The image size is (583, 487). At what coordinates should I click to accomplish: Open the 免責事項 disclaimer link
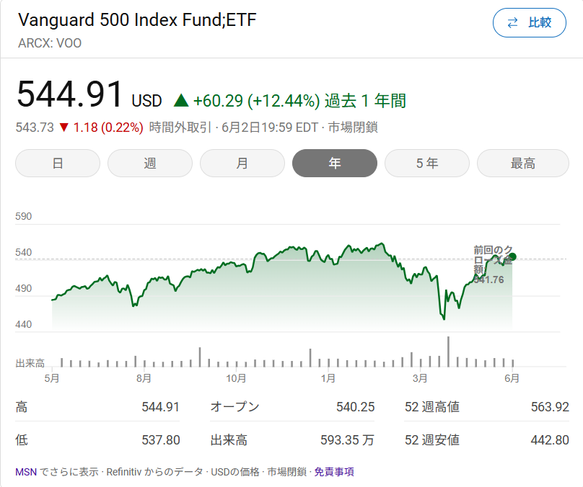coord(334,473)
